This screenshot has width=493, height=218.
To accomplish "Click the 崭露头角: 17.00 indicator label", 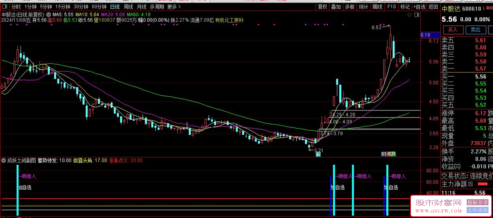I will (89, 160).
